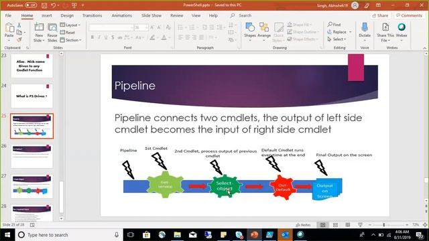This screenshot has width=429, height=241.
Task: Select slide 24 What is PS Drives thumbnail
Action: (x=32, y=96)
